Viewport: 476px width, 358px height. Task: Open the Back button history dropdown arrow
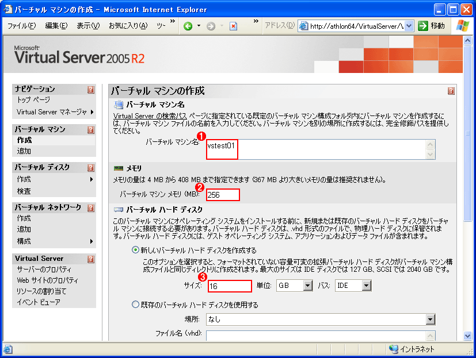[x=199, y=26]
